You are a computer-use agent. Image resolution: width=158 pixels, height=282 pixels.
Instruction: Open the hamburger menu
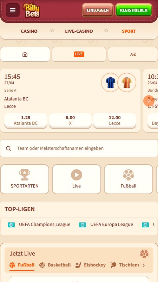13,10
